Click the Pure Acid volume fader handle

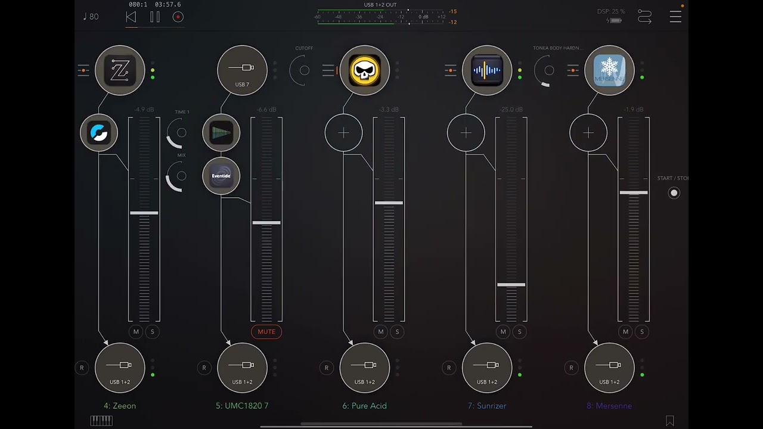(389, 203)
